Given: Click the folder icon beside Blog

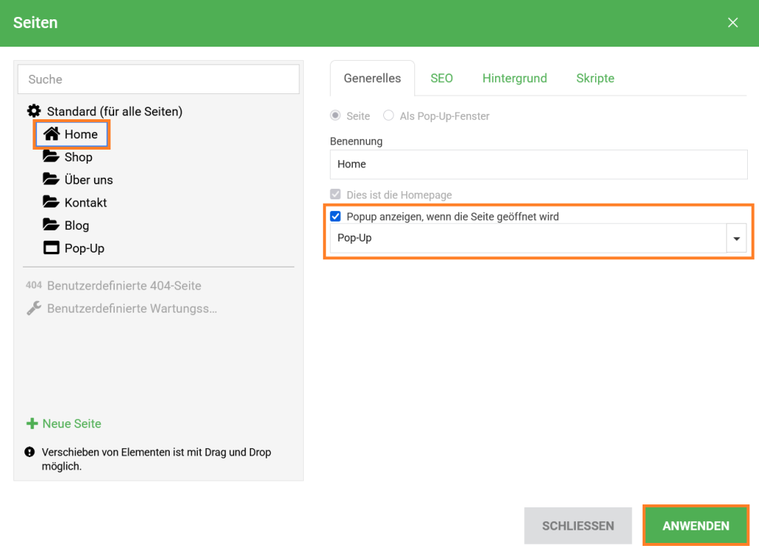Looking at the screenshot, I should click(x=51, y=226).
